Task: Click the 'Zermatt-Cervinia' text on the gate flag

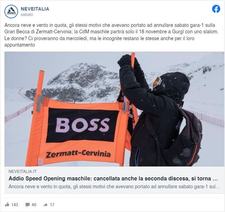Action: click(78, 154)
